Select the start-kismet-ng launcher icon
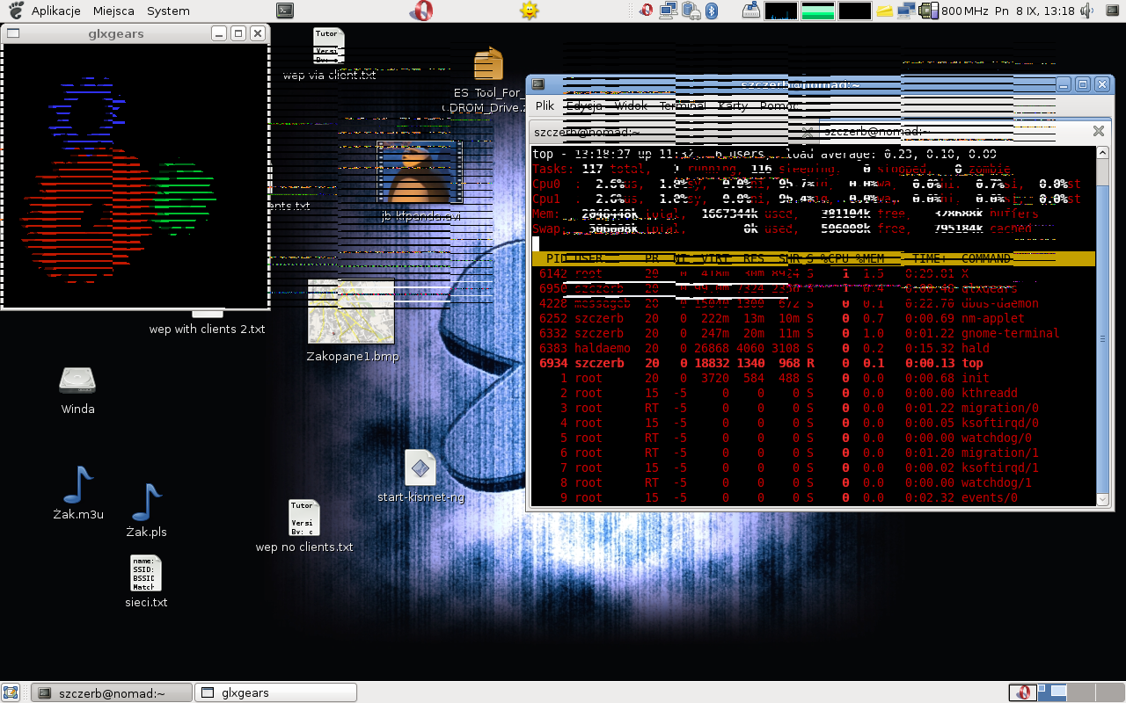This screenshot has height=703, width=1126. (x=420, y=468)
